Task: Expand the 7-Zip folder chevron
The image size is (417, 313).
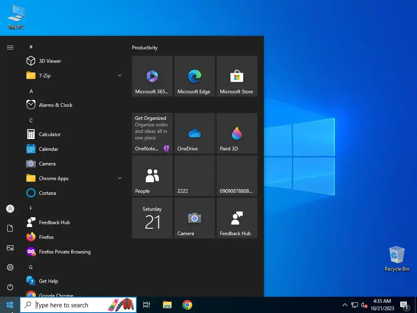Action: (x=120, y=75)
